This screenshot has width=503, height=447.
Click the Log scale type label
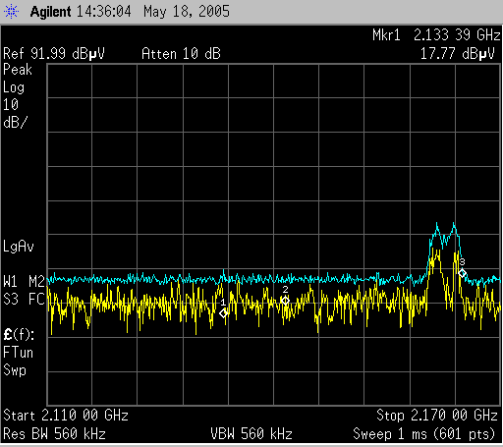(x=14, y=87)
